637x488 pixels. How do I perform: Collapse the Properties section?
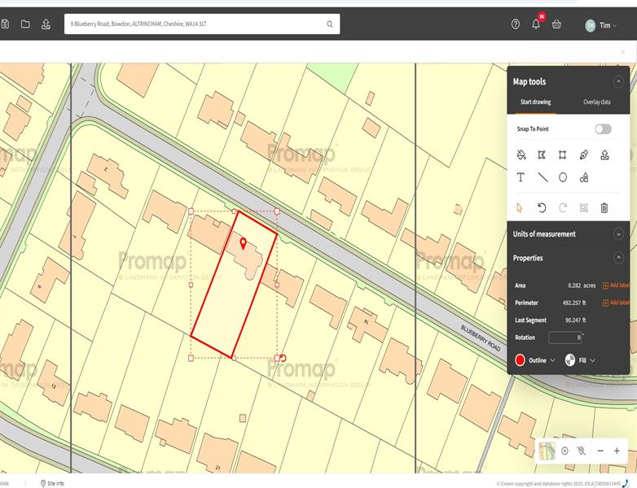617,258
